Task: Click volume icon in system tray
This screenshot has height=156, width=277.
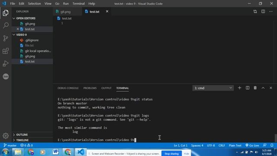Action: [256, 152]
